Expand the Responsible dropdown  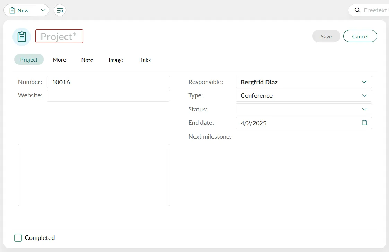tap(364, 82)
